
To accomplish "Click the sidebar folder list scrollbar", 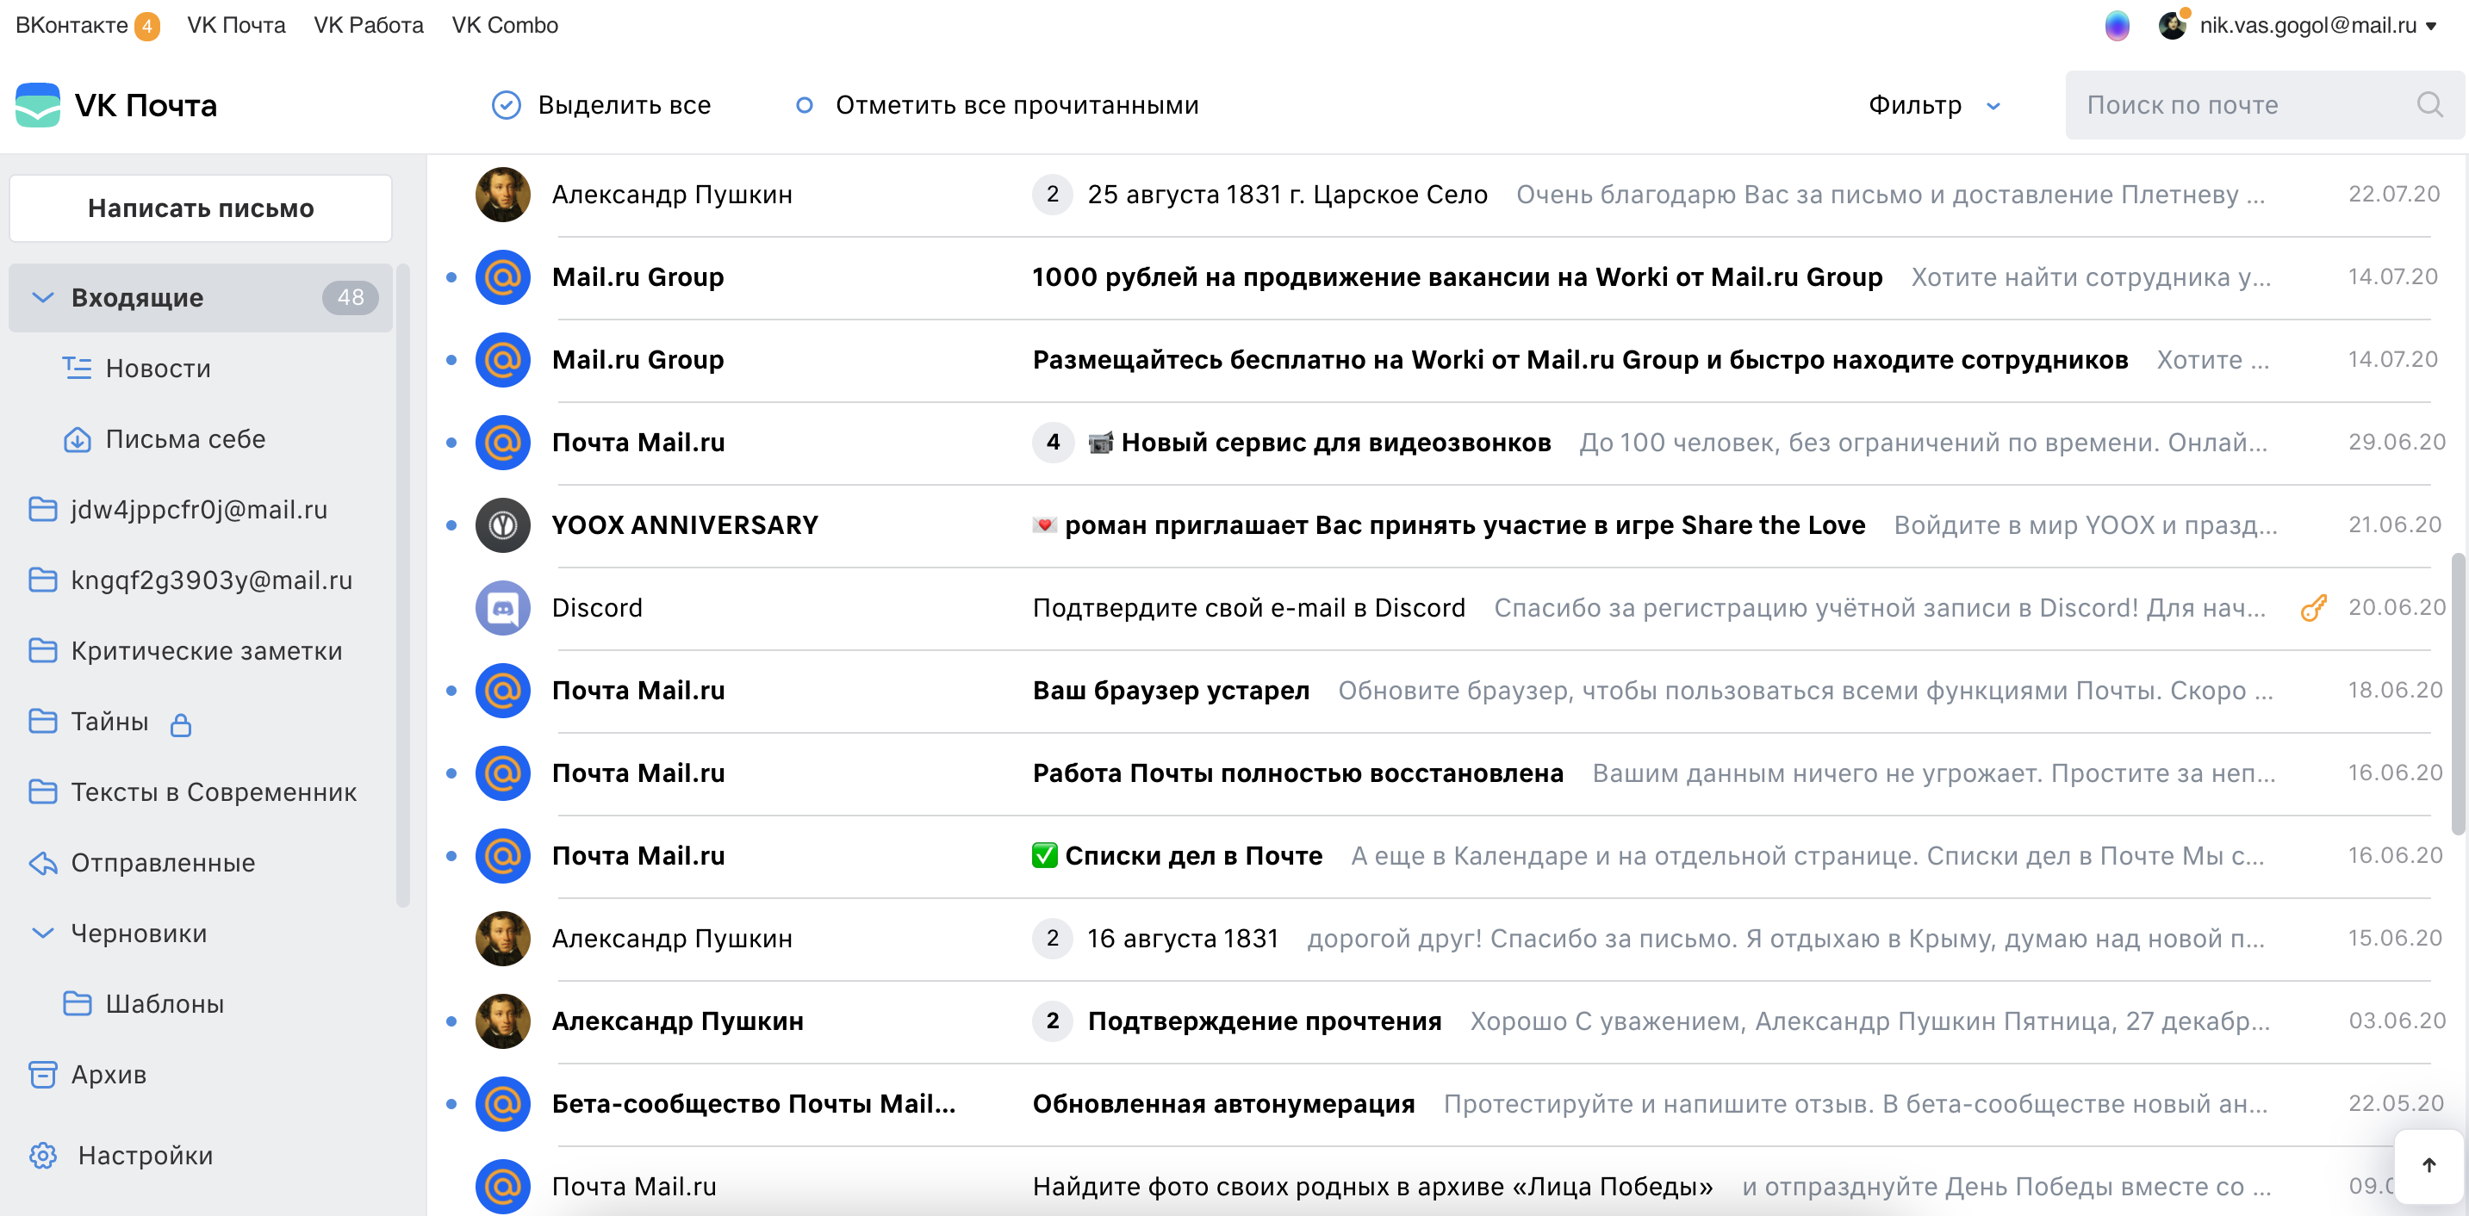I will pyautogui.click(x=402, y=585).
